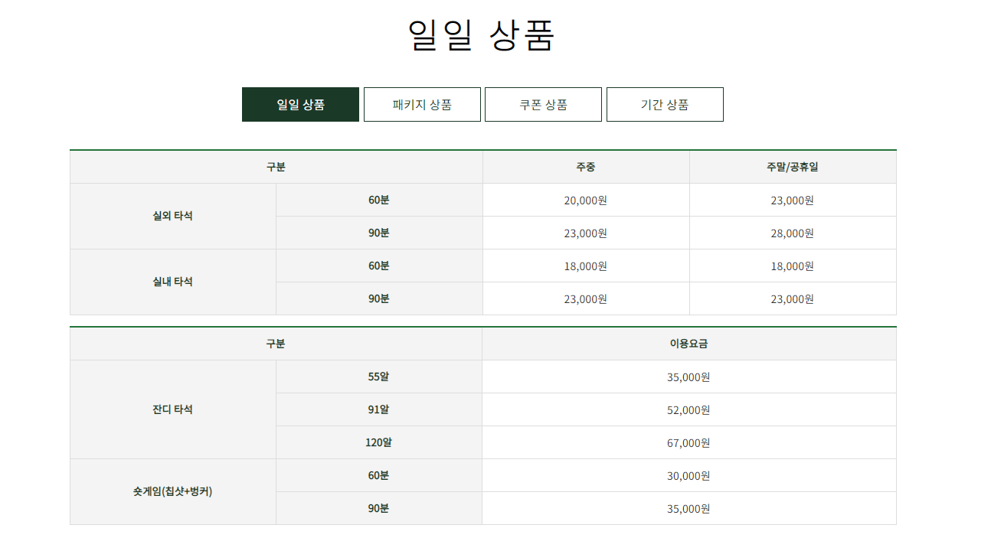Open the 쿠폰 상품 tab
This screenshot has height=538, width=991.
[544, 105]
